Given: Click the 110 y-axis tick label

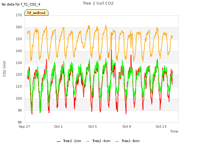Looking at the screenshot, I should click(x=19, y=86).
